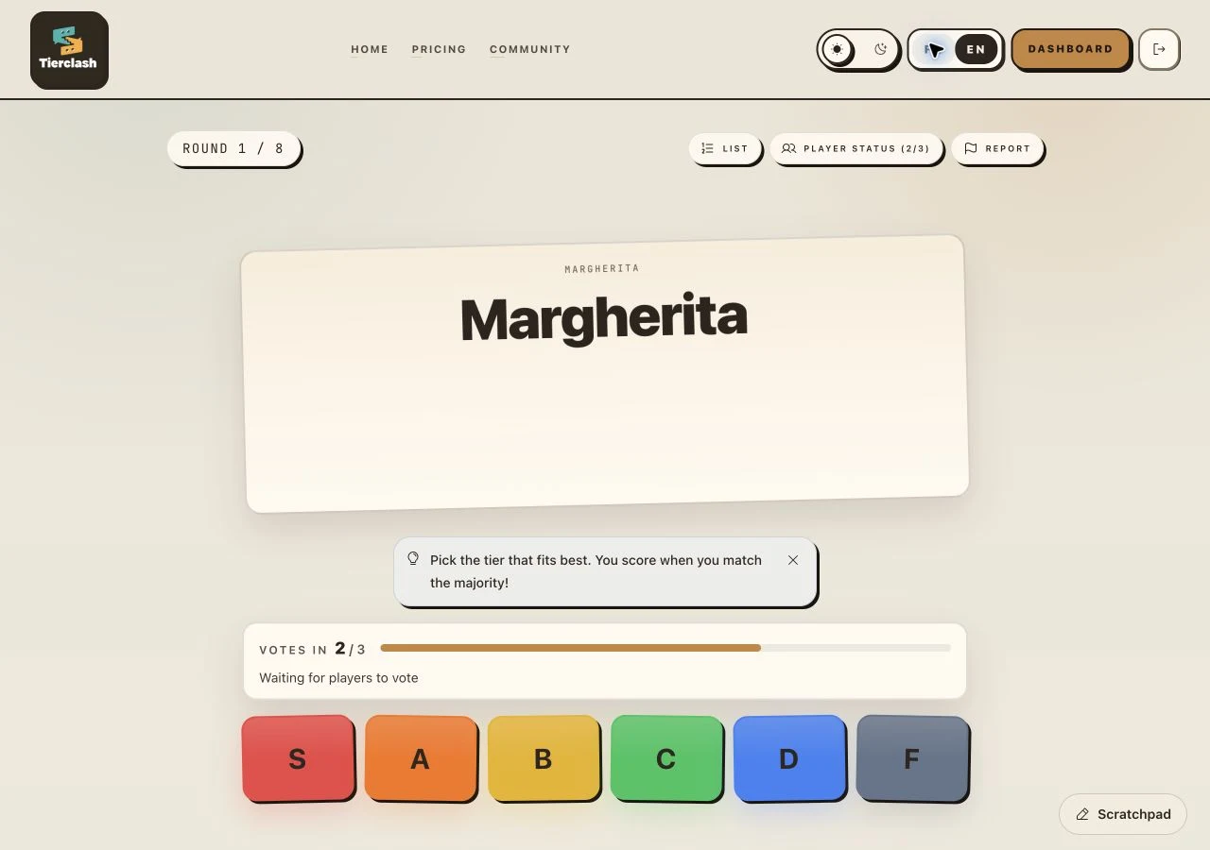Click the Tierclash logo
This screenshot has height=850, width=1210.
pos(69,50)
